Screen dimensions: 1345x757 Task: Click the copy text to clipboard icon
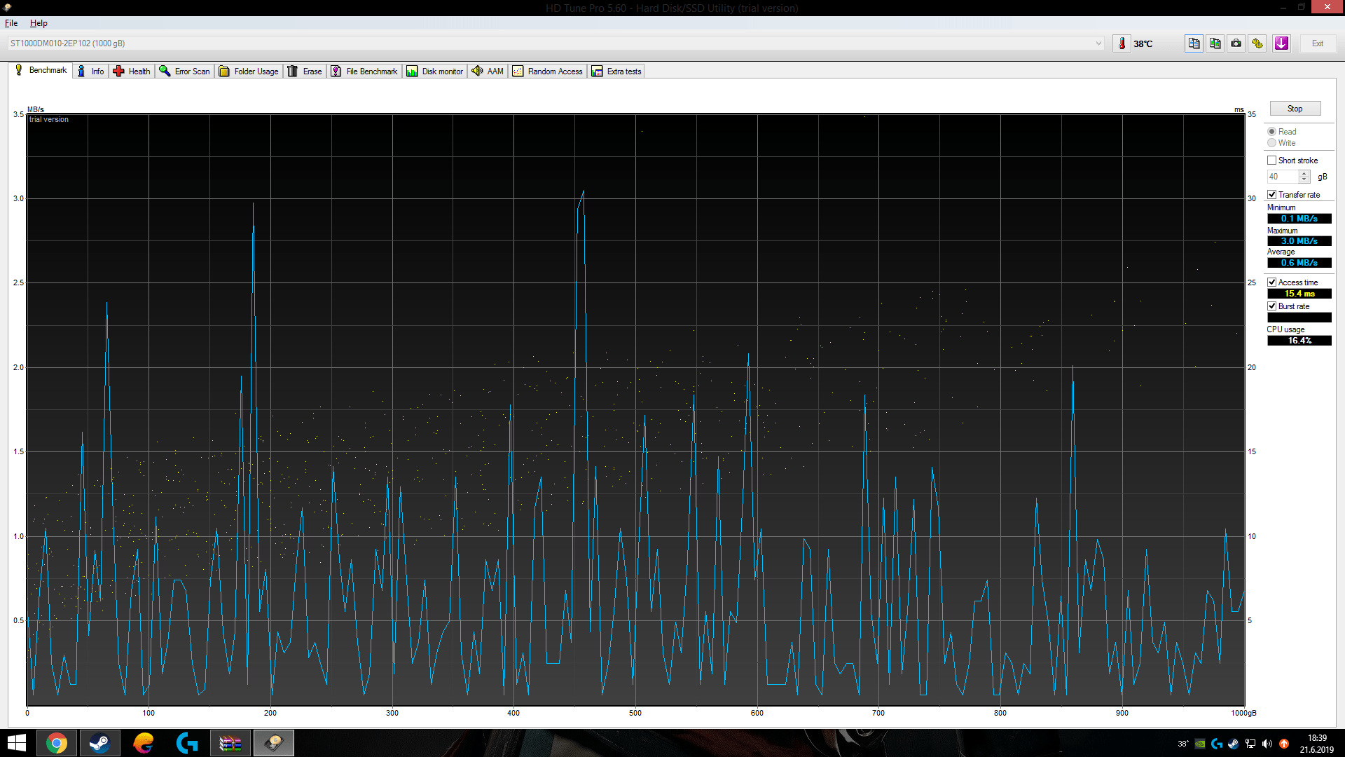coord(1194,43)
